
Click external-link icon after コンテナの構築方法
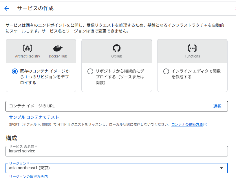click(x=205, y=125)
